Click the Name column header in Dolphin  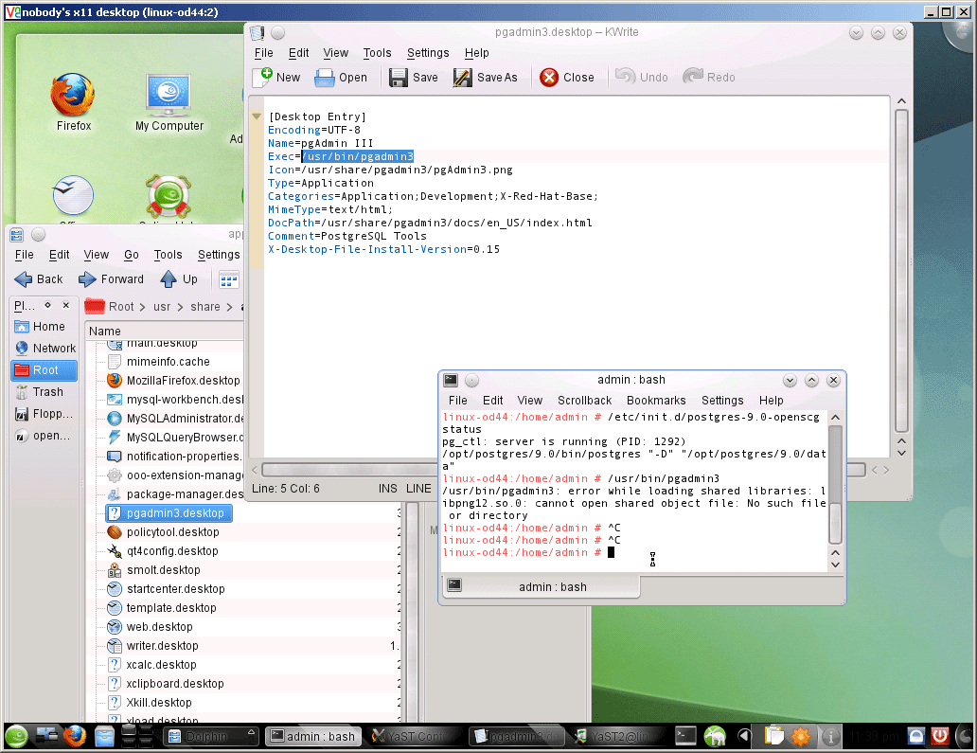[x=165, y=331]
